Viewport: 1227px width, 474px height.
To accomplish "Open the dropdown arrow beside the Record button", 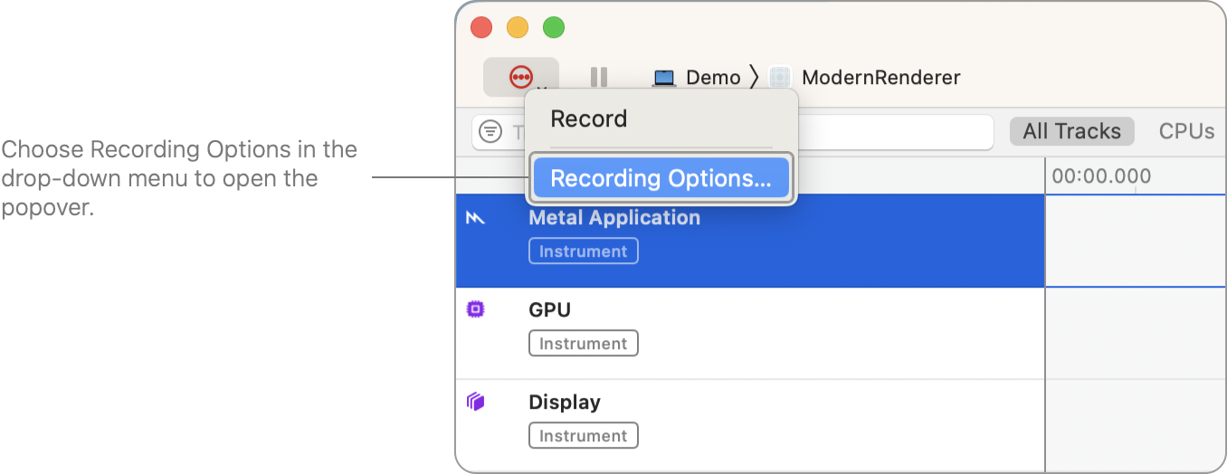I will [543, 88].
